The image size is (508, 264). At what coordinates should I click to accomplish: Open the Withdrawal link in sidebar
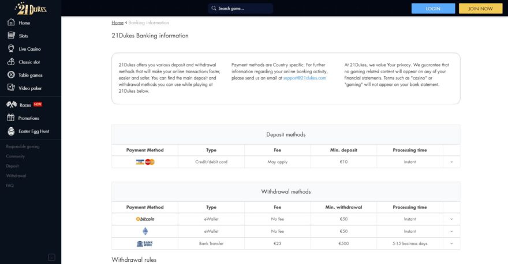coord(16,176)
